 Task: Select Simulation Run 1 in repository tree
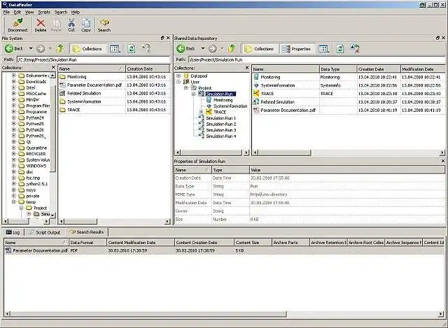click(x=221, y=118)
